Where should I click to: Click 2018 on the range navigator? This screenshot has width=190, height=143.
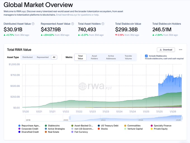click(x=28, y=120)
